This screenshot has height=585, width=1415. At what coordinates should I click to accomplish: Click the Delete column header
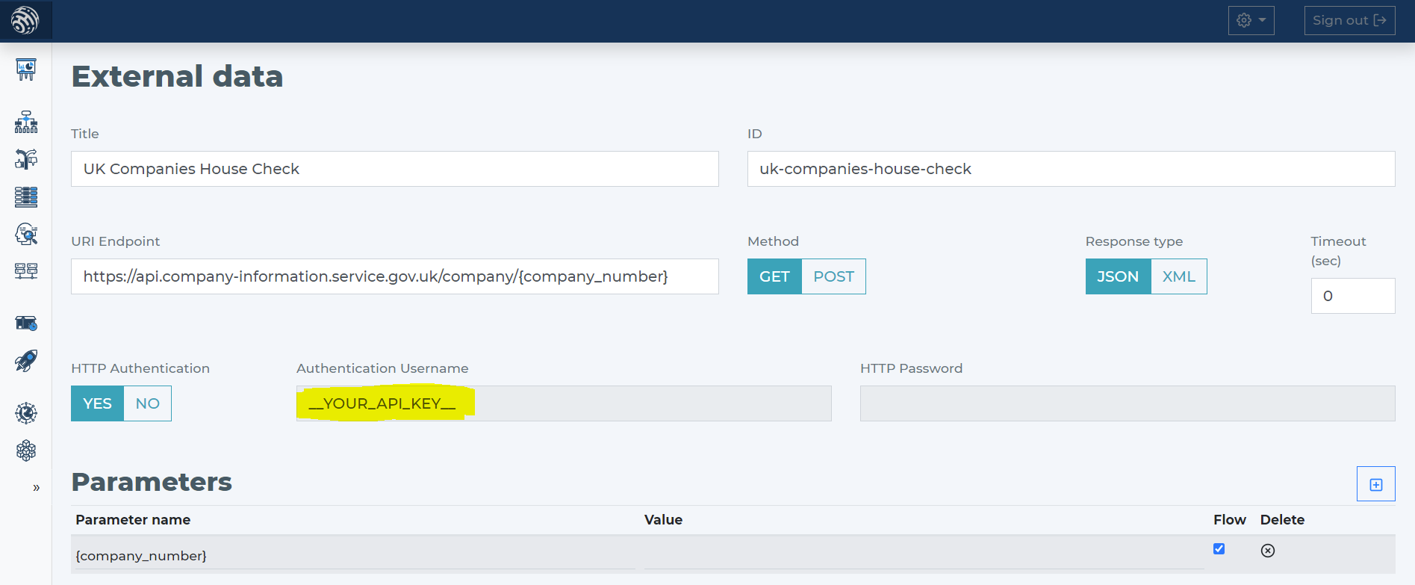pyautogui.click(x=1282, y=520)
